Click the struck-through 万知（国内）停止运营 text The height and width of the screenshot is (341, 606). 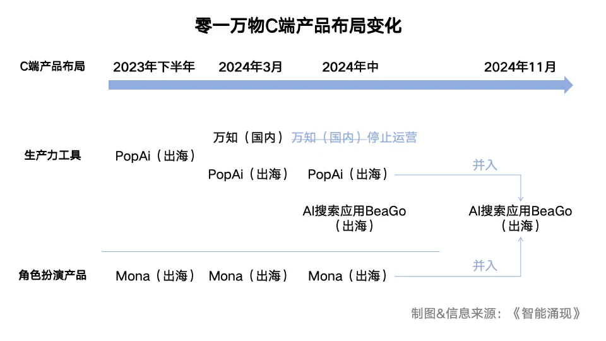pyautogui.click(x=354, y=137)
